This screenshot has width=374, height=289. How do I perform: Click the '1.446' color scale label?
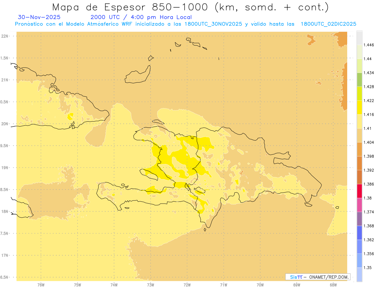tap(368, 45)
